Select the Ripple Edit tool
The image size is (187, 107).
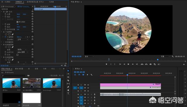[x=68, y=77]
